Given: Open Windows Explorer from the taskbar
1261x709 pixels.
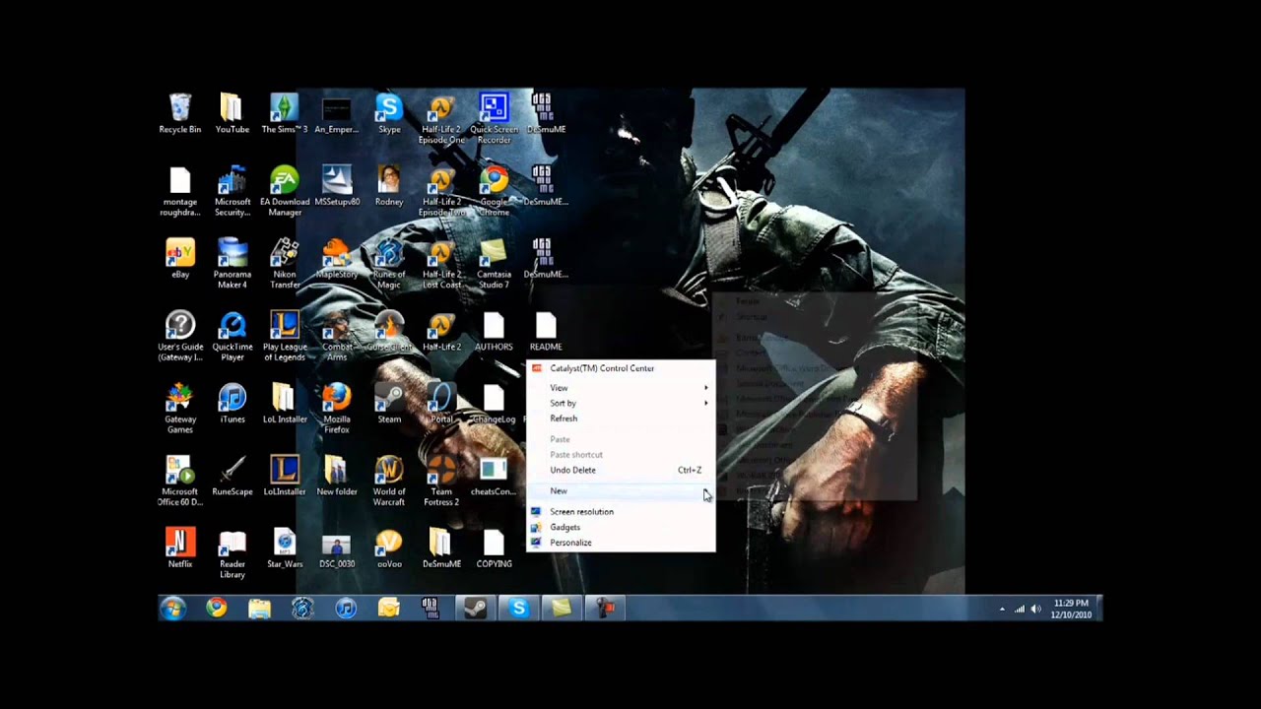Looking at the screenshot, I should 259,609.
